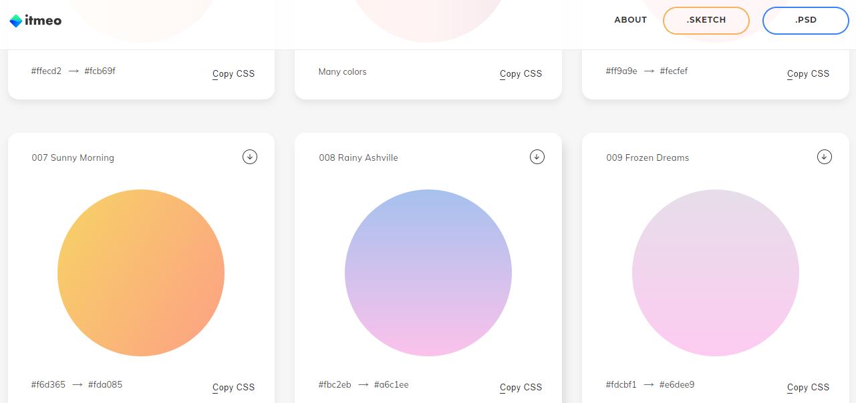Select the #fdcbf1 start color code
The image size is (856, 403).
pos(621,384)
